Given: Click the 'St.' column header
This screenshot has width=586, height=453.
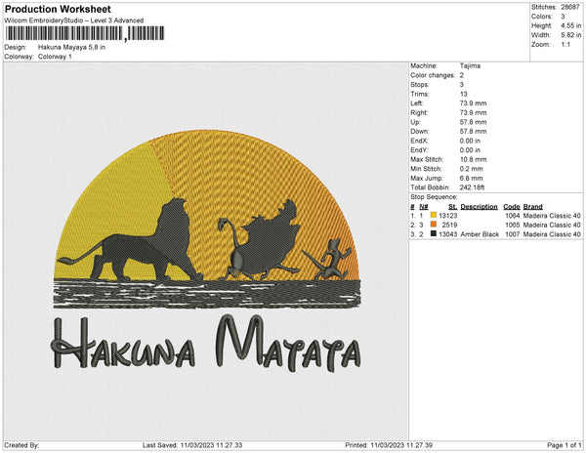Looking at the screenshot, I should click(x=452, y=207).
